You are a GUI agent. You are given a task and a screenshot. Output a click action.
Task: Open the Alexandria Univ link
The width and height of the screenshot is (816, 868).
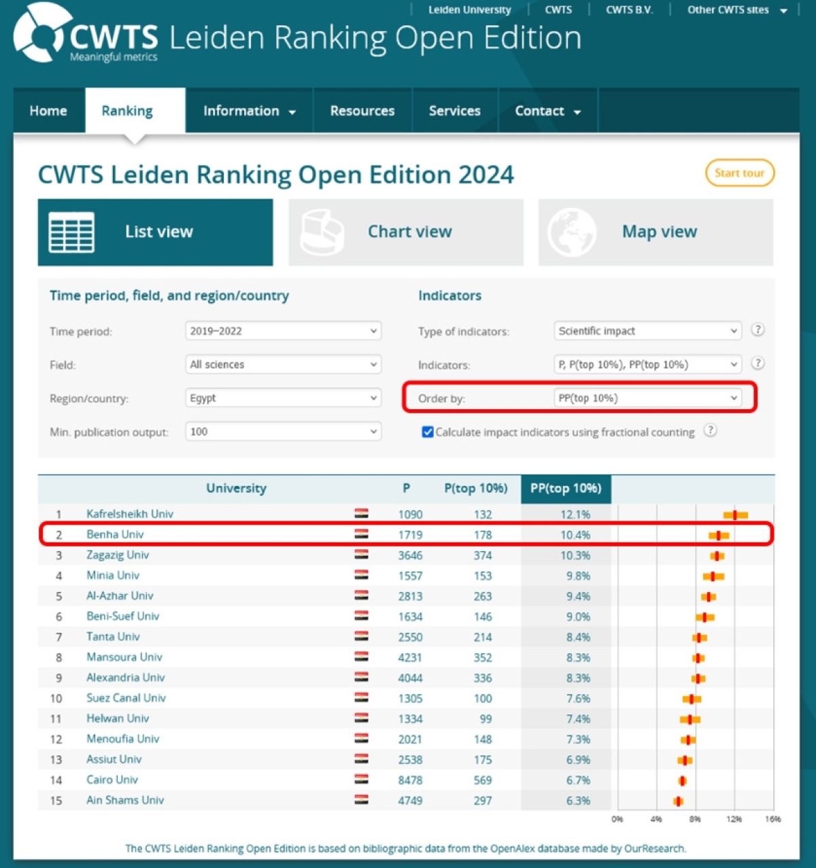[x=126, y=678]
